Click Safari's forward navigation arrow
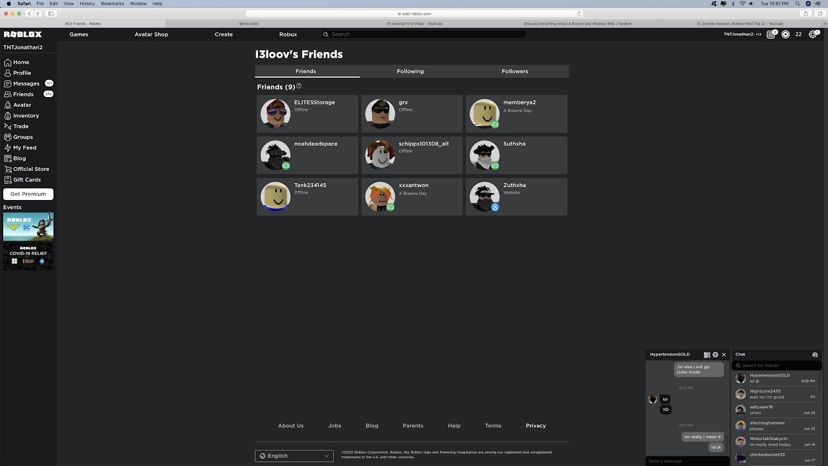This screenshot has height=466, width=828. pos(38,14)
